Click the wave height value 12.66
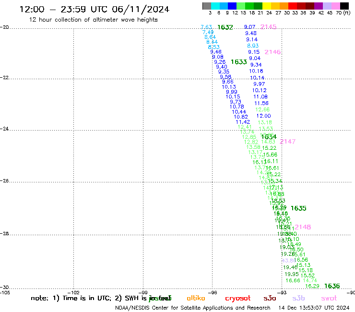 (x=262, y=109)
